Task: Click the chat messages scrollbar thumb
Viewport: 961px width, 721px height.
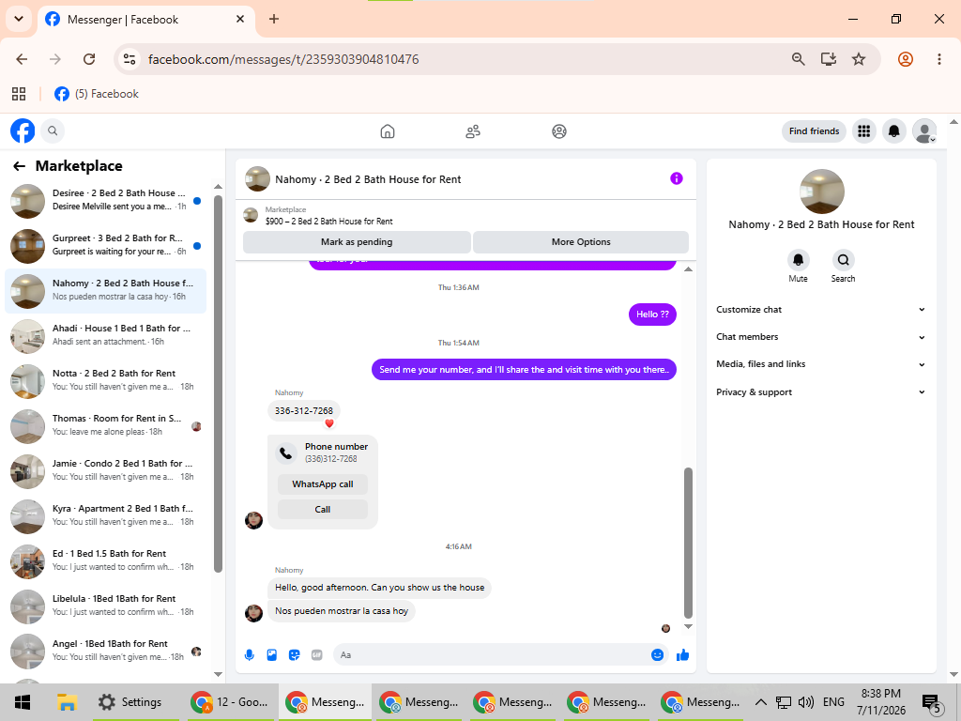Action: 688,544
